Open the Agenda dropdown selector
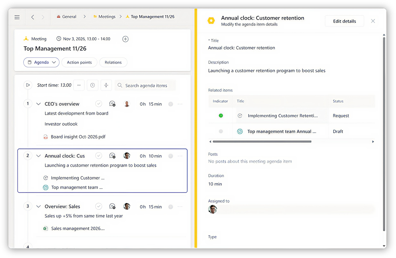Viewport: 396px width, 258px height. click(41, 62)
